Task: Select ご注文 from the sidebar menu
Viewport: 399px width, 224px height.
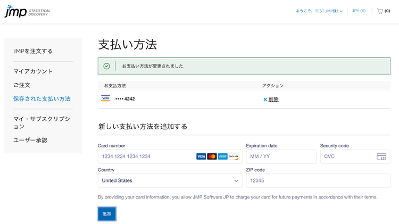Action: 22,85
